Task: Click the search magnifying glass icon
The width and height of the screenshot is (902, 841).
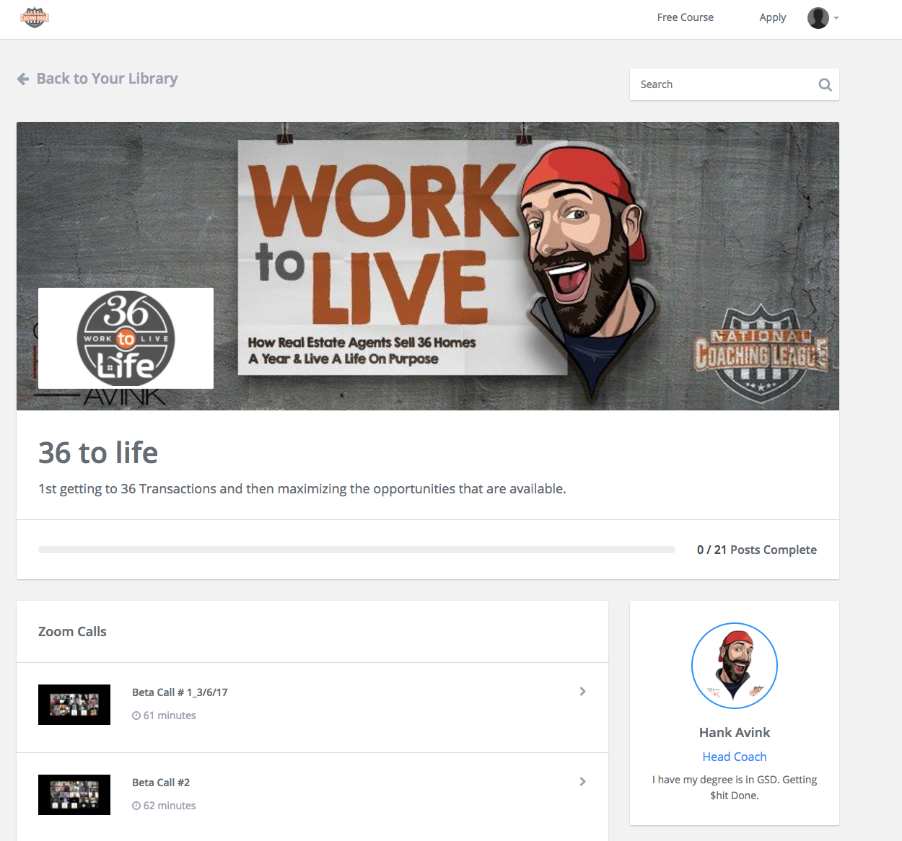Action: point(825,84)
